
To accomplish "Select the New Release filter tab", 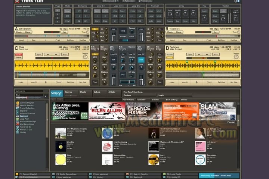I will (128, 100).
